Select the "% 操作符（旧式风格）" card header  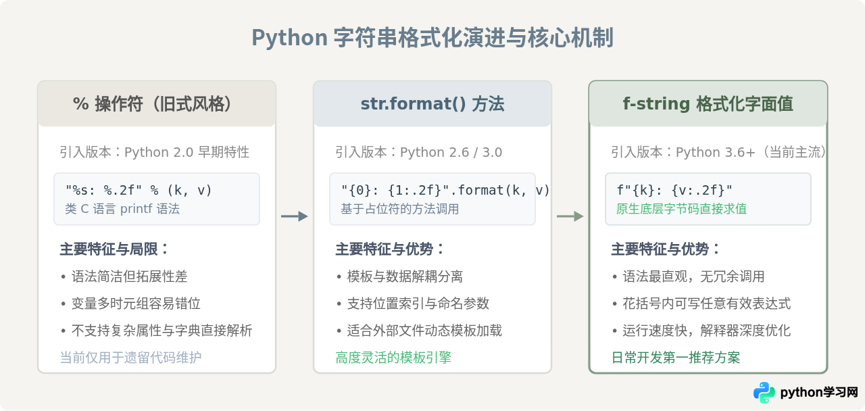click(x=157, y=103)
